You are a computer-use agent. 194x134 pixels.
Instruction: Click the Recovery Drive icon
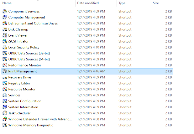coord(5,77)
